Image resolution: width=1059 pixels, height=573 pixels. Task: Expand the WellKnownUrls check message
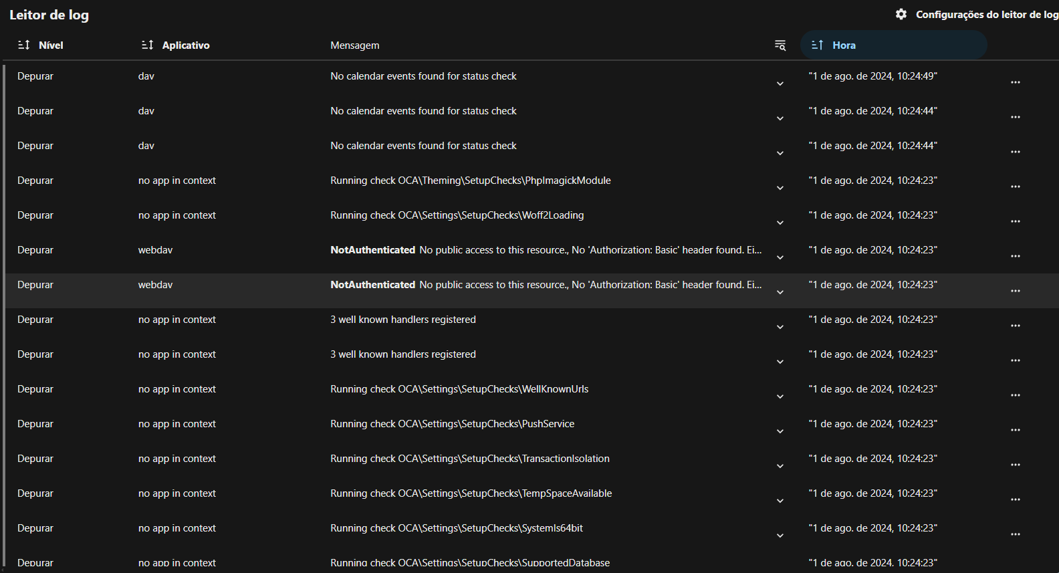point(780,396)
